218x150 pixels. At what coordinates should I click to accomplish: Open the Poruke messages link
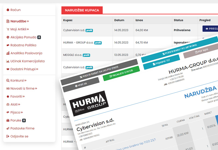coord(16,120)
